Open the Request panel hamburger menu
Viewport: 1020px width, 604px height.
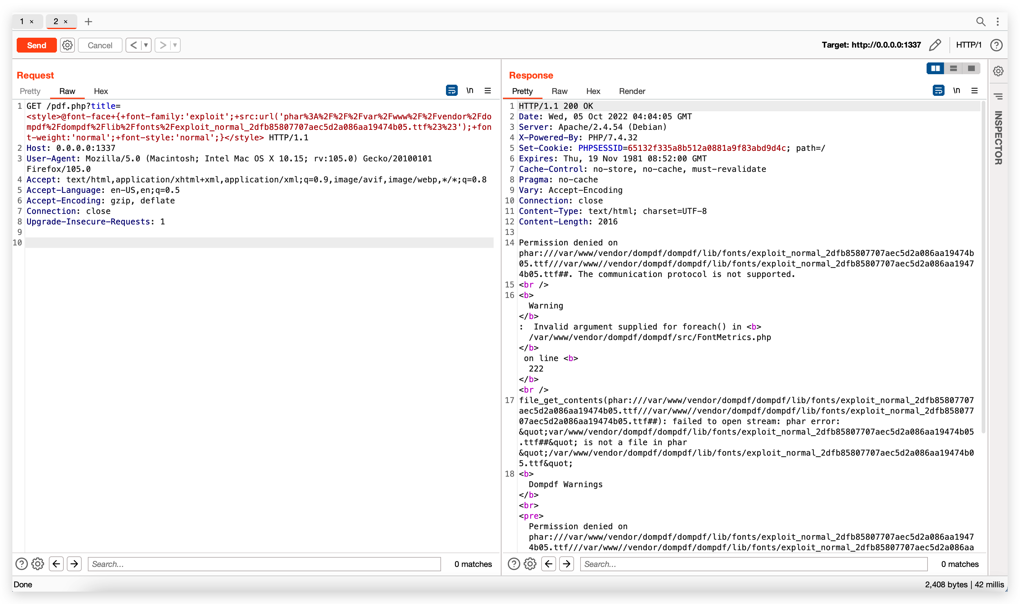tap(487, 90)
